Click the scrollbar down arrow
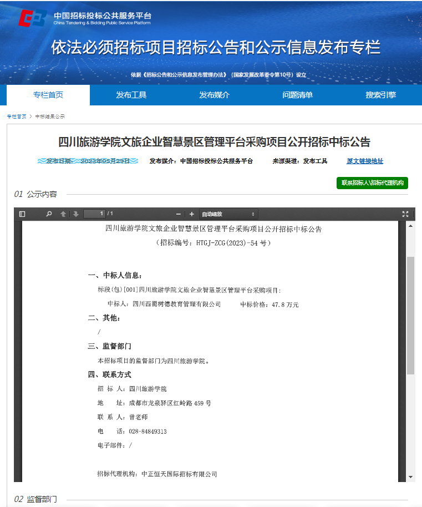Image resolution: width=422 pixels, height=507 pixels. pos(411,477)
